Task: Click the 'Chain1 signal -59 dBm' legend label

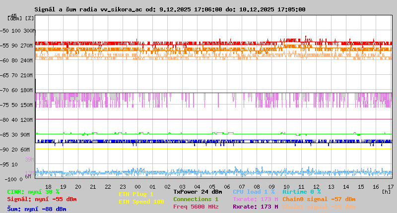Action: tap(319, 207)
